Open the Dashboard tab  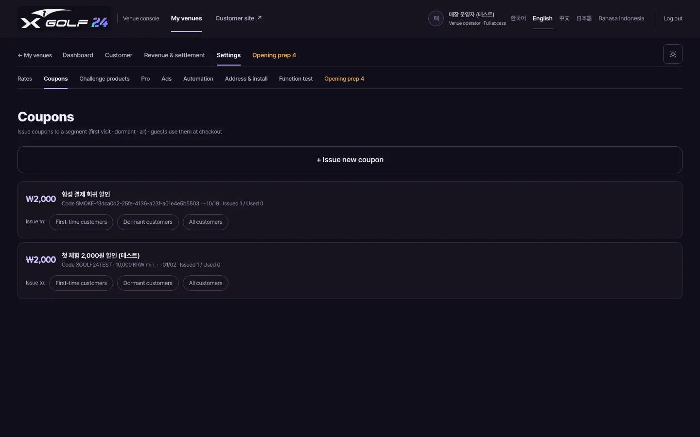[x=78, y=55]
